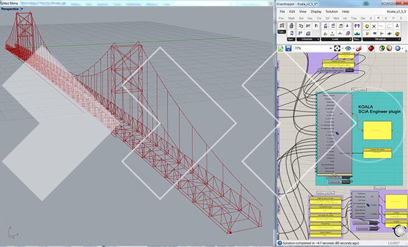Switch to the Int component tab
The image size is (408, 247).
pyautogui.click(x=345, y=18)
